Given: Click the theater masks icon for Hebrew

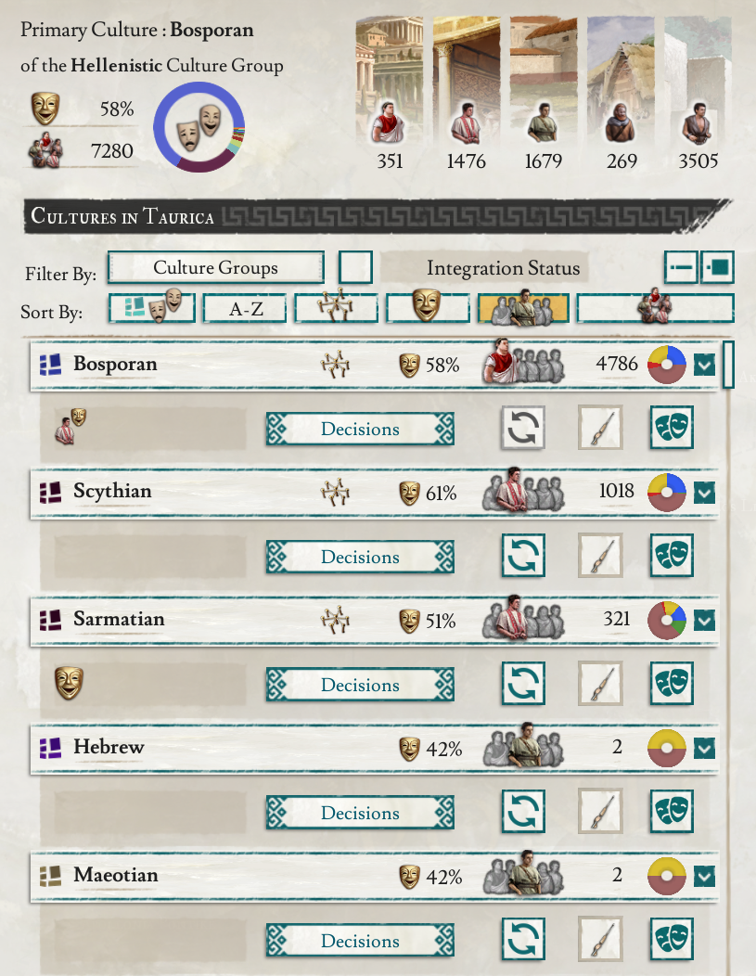Looking at the screenshot, I should coord(672,811).
